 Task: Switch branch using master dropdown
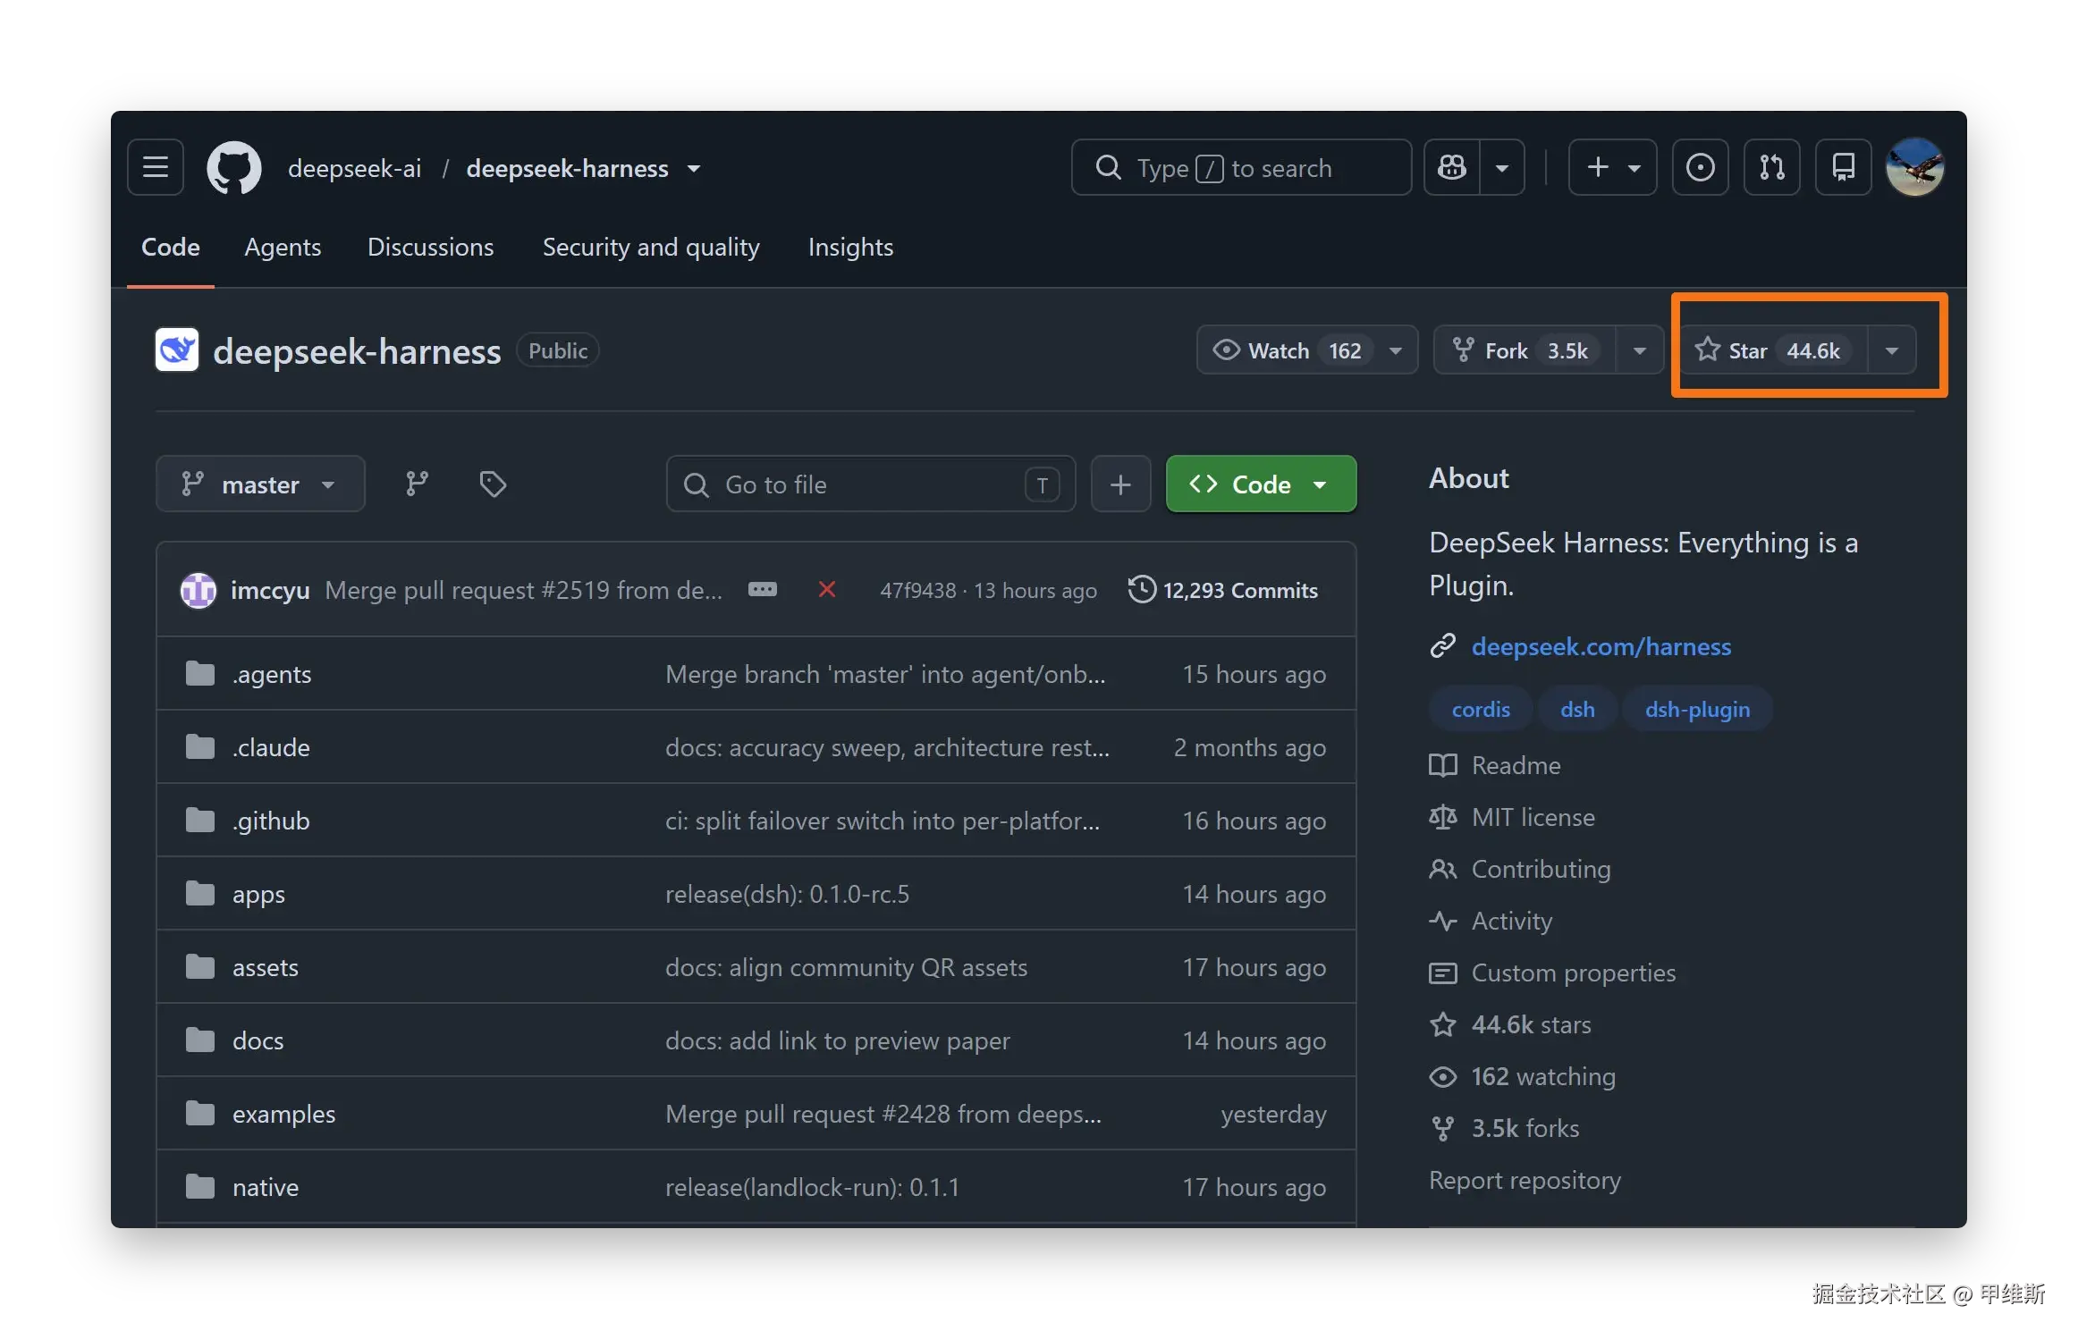260,484
